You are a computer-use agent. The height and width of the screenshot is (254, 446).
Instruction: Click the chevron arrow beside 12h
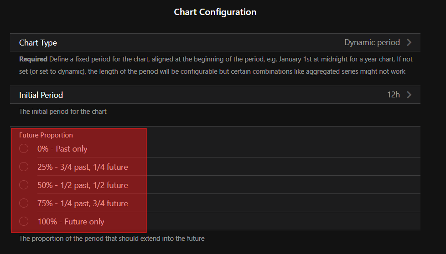click(x=409, y=95)
